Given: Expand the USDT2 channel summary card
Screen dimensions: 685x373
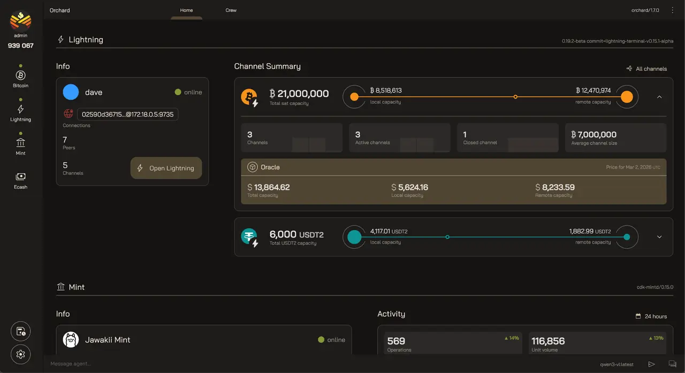Looking at the screenshot, I should point(659,237).
